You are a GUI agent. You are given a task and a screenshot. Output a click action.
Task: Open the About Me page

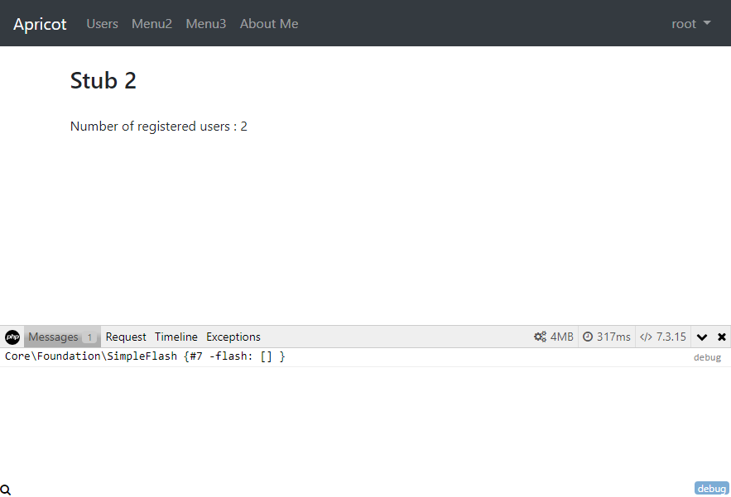pos(269,24)
